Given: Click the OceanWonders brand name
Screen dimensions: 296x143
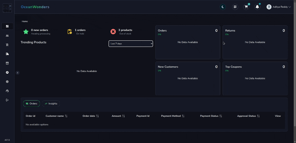Looking at the screenshot, I should click(x=35, y=7).
